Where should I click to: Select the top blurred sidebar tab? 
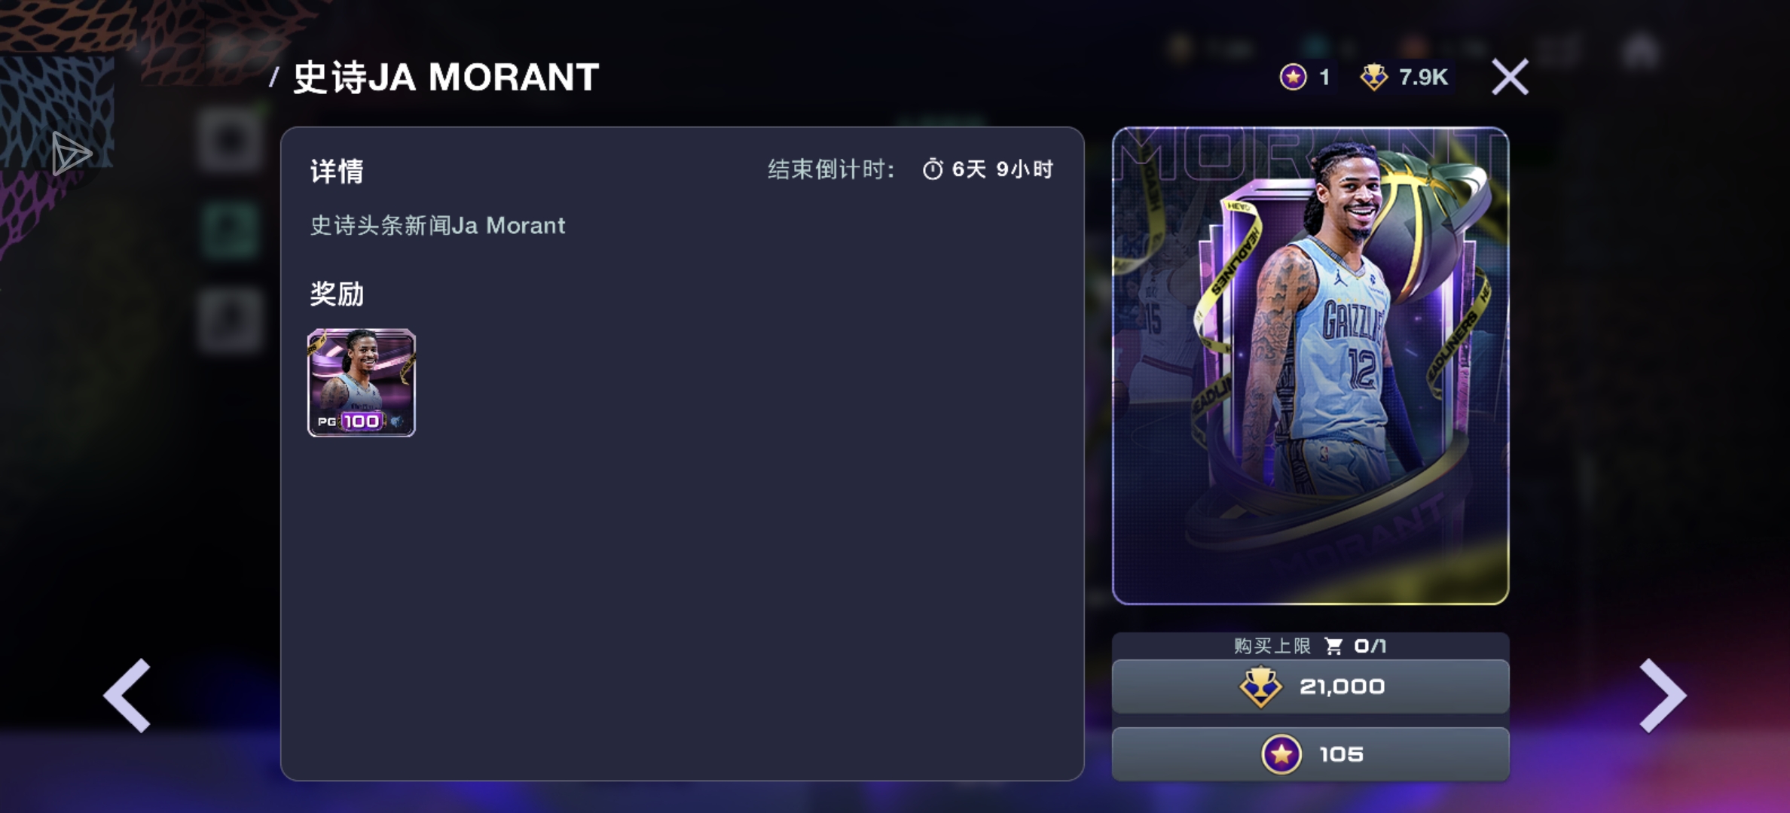(230, 140)
